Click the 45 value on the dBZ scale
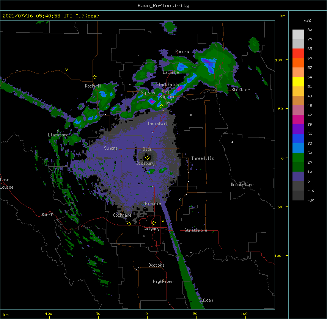 310,106
